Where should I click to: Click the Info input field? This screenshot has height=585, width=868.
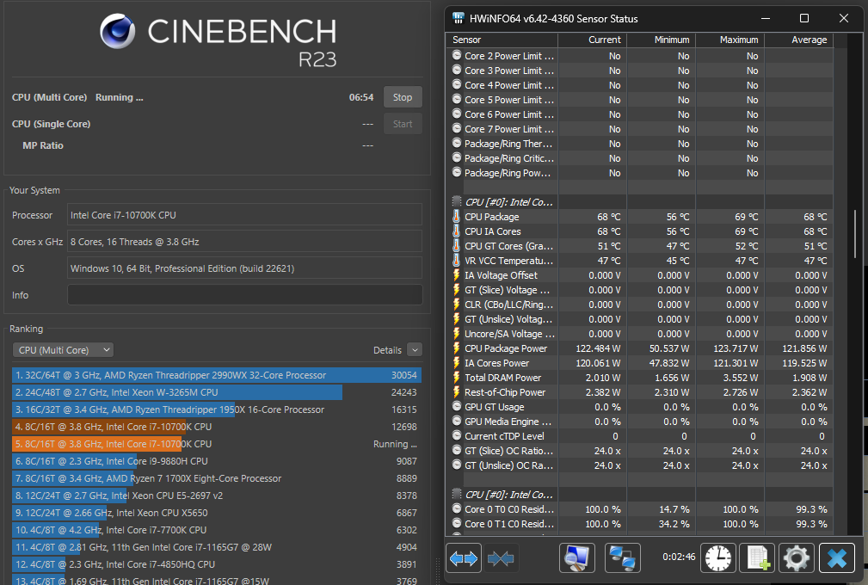244,295
